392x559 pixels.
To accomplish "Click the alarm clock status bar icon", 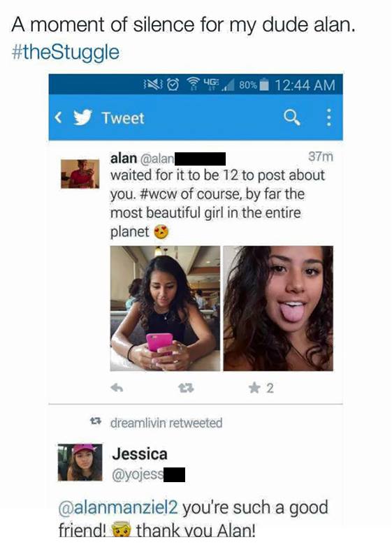I will click(173, 85).
